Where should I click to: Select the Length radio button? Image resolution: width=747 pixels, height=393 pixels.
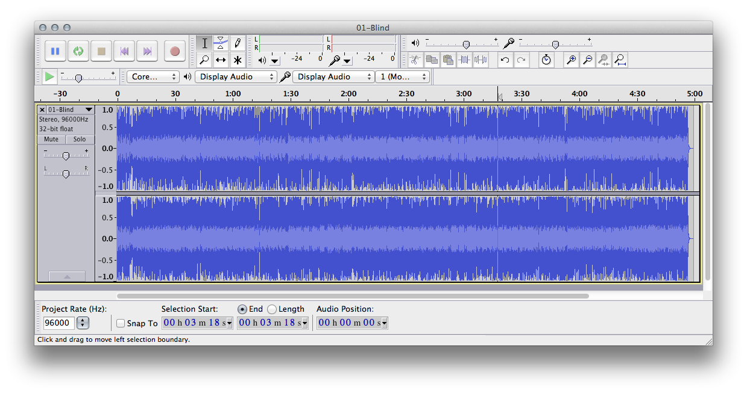[272, 309]
